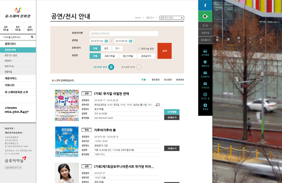Screen dimensions: 282x183
Task: Open 박가현 피아노 concert photo thumbnail
Action: 67,173
